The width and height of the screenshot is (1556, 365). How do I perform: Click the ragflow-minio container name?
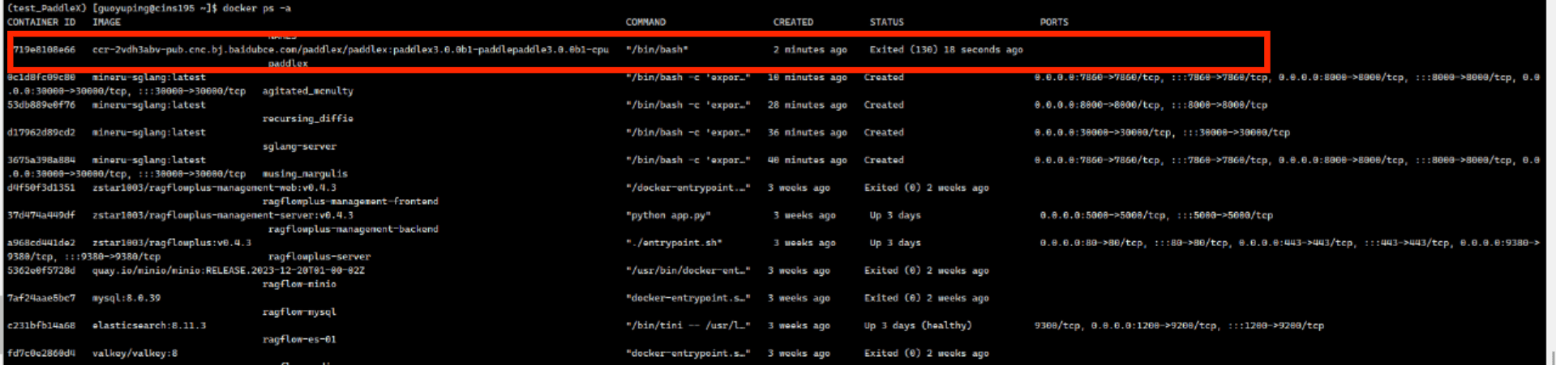tap(298, 284)
